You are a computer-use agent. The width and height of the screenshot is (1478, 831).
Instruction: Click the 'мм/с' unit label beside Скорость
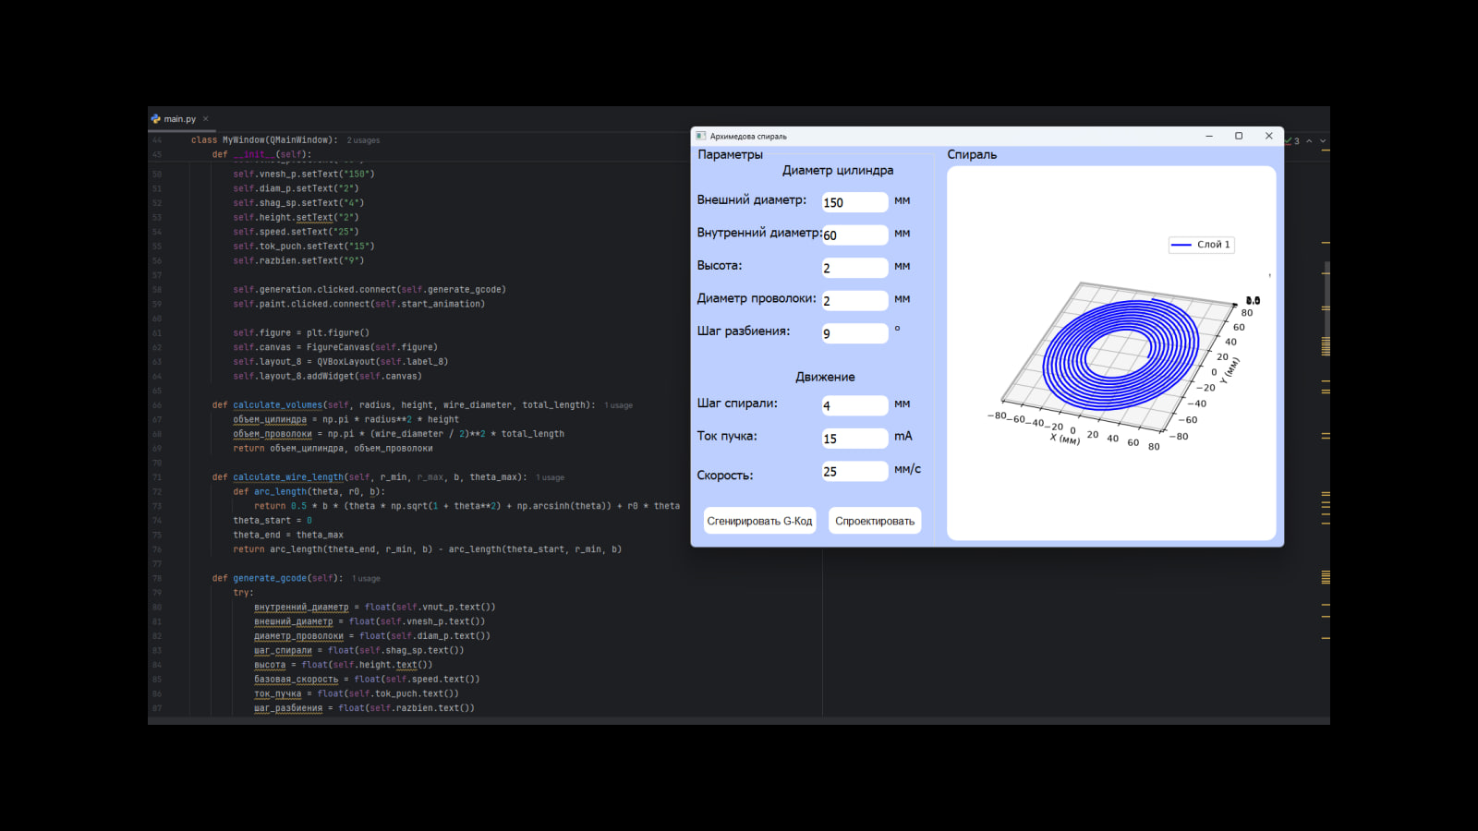pos(907,469)
